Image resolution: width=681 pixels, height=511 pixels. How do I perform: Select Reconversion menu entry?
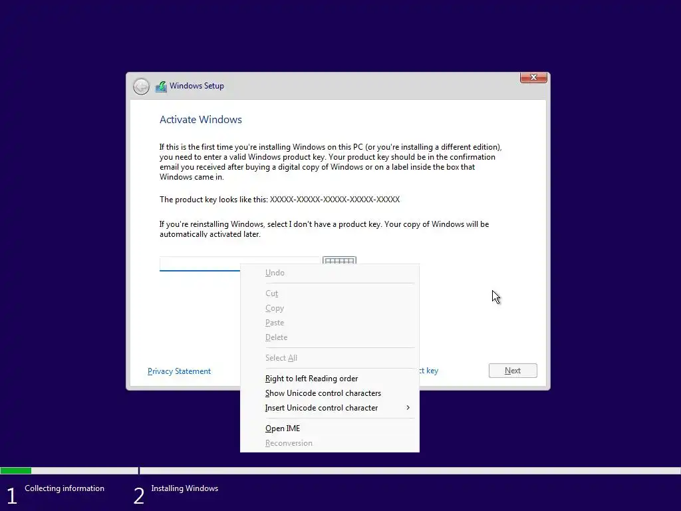329,443
